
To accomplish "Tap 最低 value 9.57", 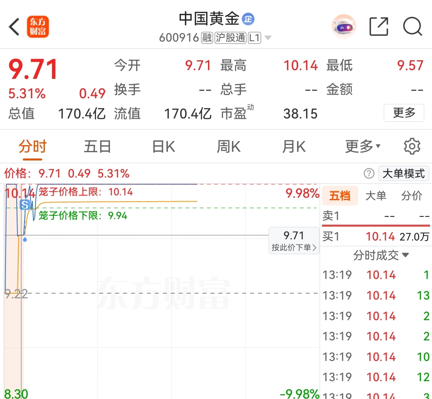I will pos(410,65).
